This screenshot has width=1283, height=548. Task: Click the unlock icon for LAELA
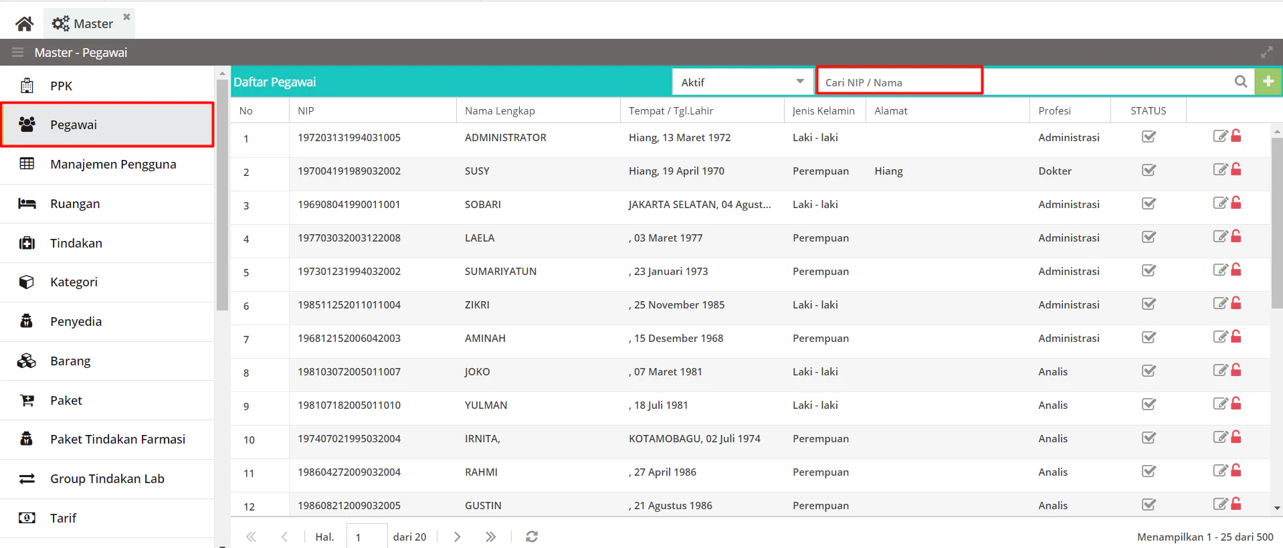point(1236,236)
